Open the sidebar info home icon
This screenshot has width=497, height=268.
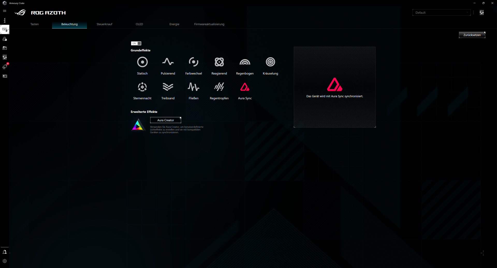click(5, 20)
